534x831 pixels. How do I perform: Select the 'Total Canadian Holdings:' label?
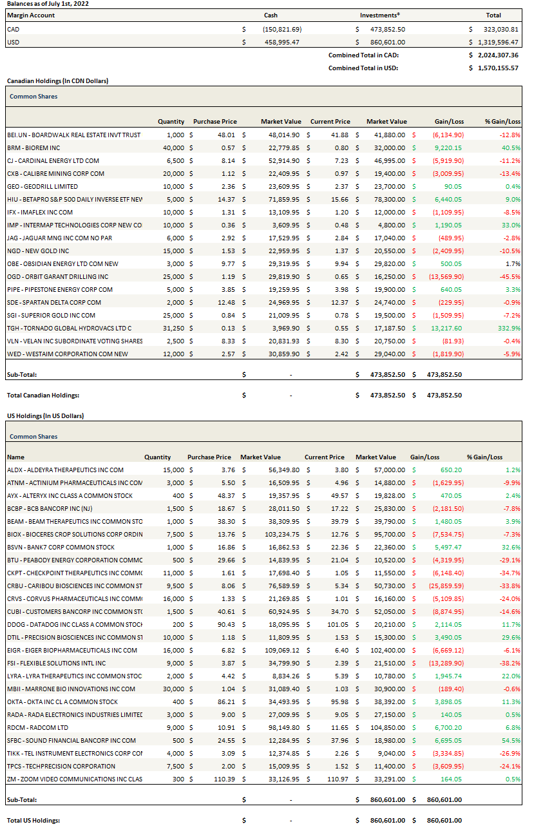(x=43, y=396)
